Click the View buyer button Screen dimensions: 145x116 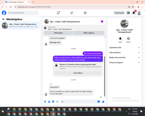58,33
